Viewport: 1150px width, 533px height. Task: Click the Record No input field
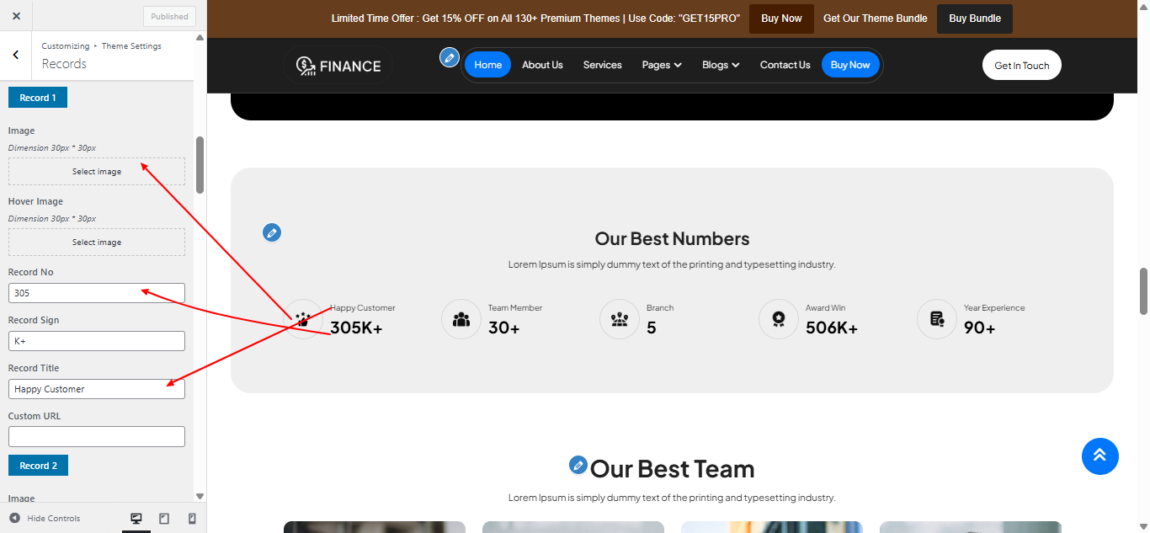coord(97,293)
